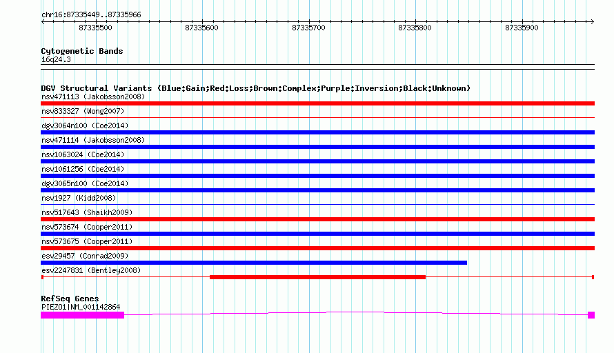614x353 pixels.
Task: Click the 87335600 ruler tick label
Action: [201, 28]
